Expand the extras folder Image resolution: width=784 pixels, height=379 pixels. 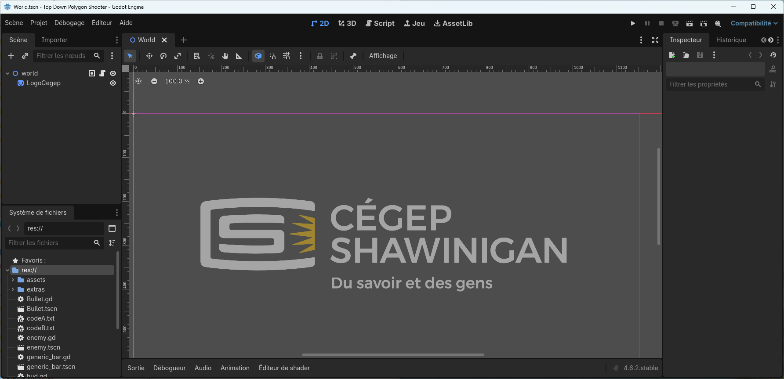click(x=13, y=289)
